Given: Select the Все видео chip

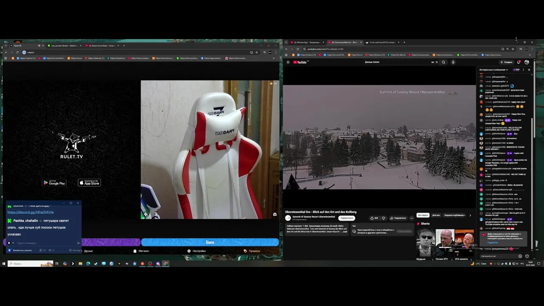Looking at the screenshot, I should click(x=422, y=215).
